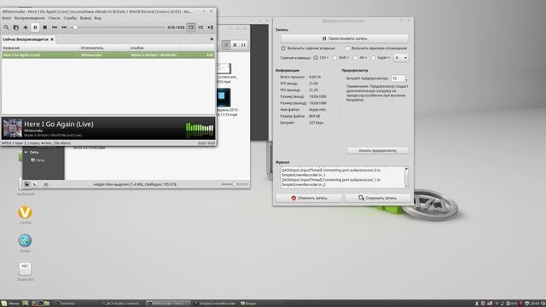
Task: Toggle the Super + hotkey checkbox
Action: [x=374, y=58]
